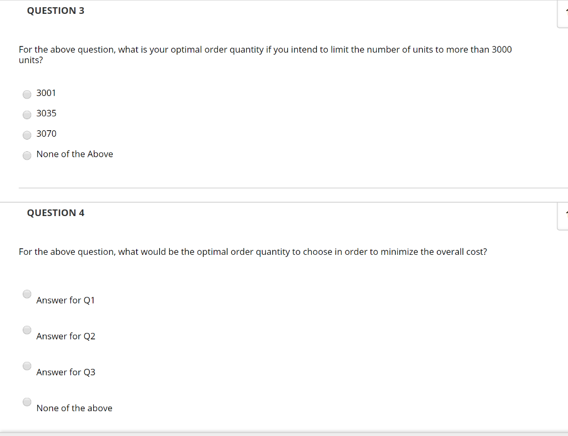Click the arrow icon beside Question 4
Viewport: 568px width, 436px height.
pos(565,212)
